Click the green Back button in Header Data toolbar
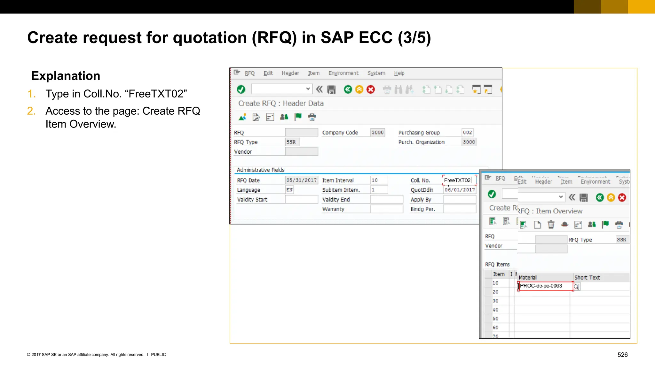This screenshot has height=368, width=655. (x=348, y=89)
